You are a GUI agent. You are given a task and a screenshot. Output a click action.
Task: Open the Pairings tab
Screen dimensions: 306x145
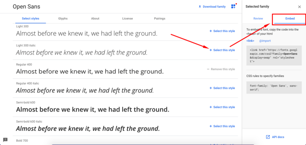(x=160, y=19)
